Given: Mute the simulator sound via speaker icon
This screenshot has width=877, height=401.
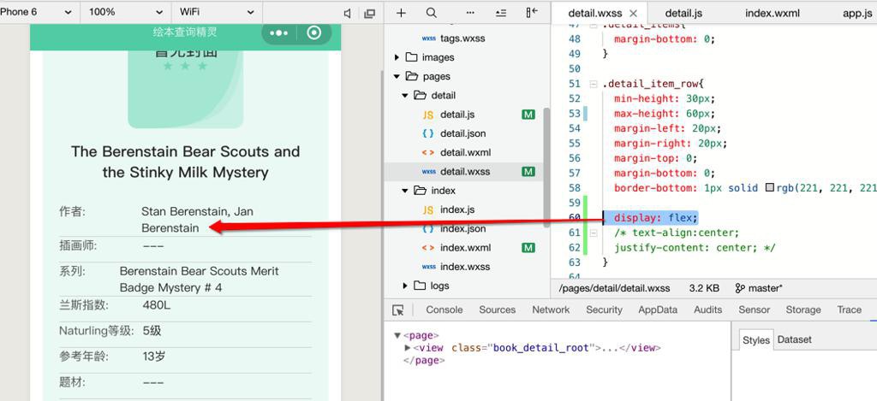Looking at the screenshot, I should (x=348, y=14).
